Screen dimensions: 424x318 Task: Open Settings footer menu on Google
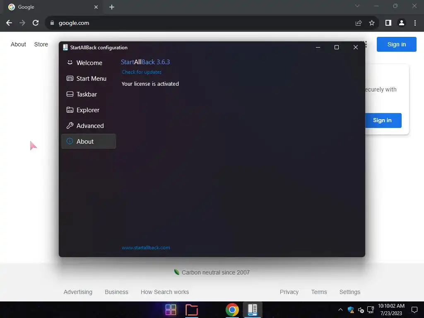(350, 292)
